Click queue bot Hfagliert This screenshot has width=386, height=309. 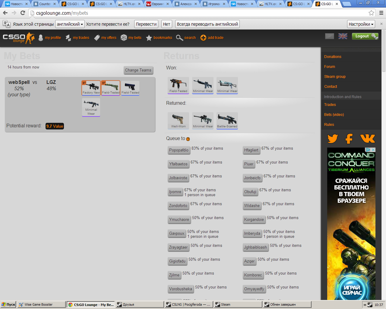pos(251,150)
